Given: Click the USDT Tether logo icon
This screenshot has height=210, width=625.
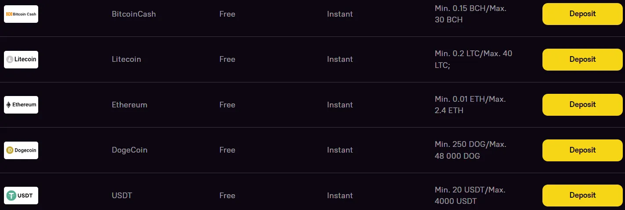Looking at the screenshot, I should (x=21, y=196).
